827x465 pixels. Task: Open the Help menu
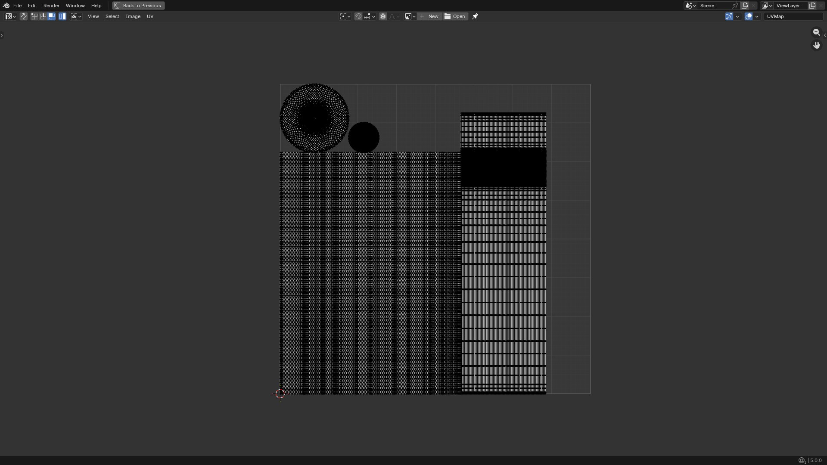[96, 6]
